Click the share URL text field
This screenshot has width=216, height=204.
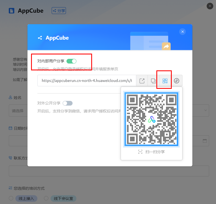87,81
